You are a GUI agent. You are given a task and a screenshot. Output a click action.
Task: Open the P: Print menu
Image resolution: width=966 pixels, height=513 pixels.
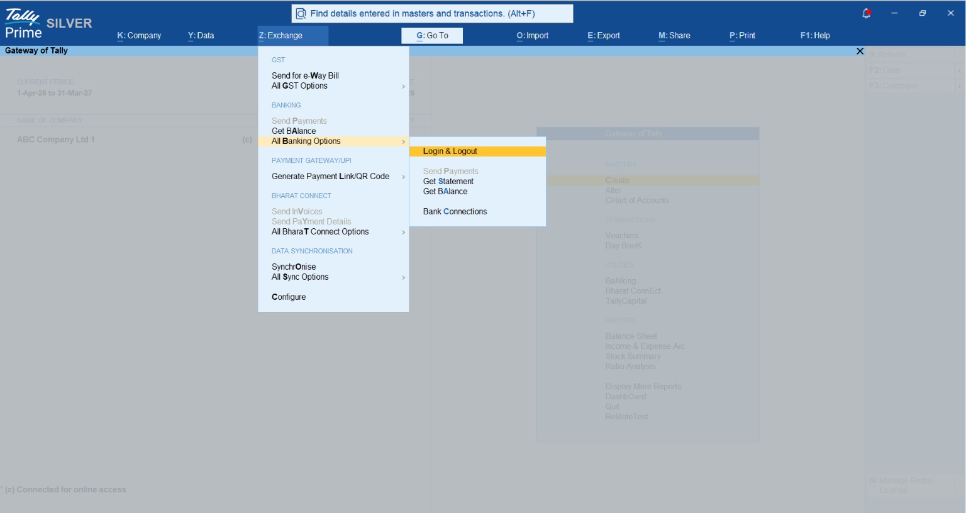[x=742, y=36]
